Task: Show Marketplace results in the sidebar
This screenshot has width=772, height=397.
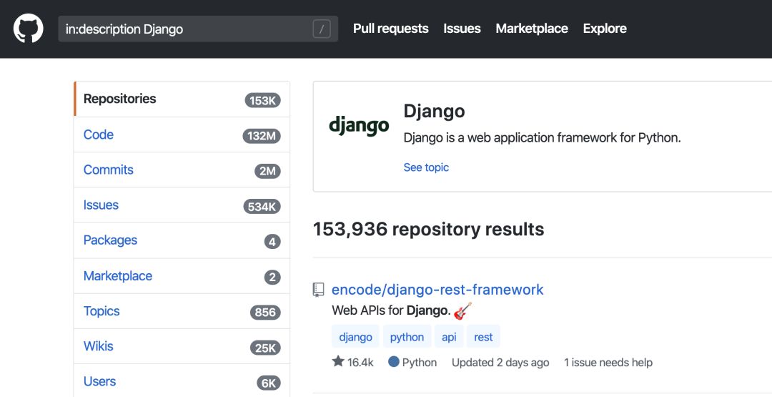Action: 182,276
